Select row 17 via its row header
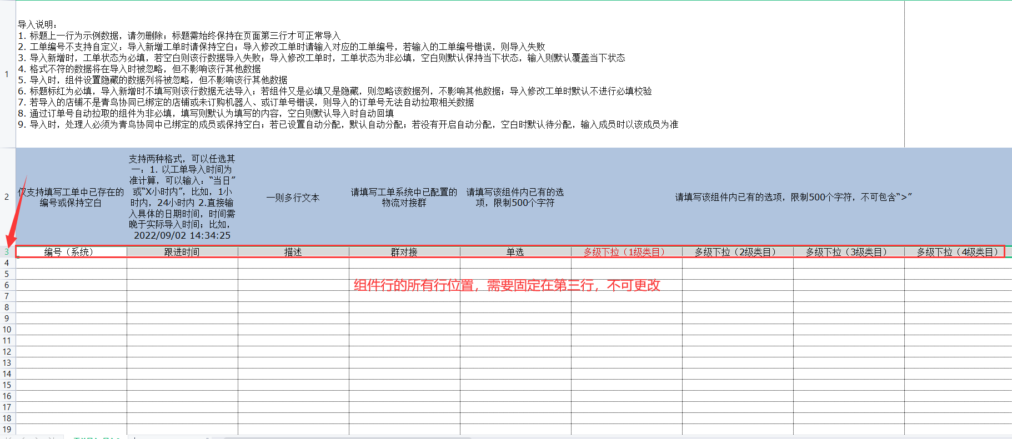Image resolution: width=1012 pixels, height=439 pixels. pyautogui.click(x=7, y=407)
